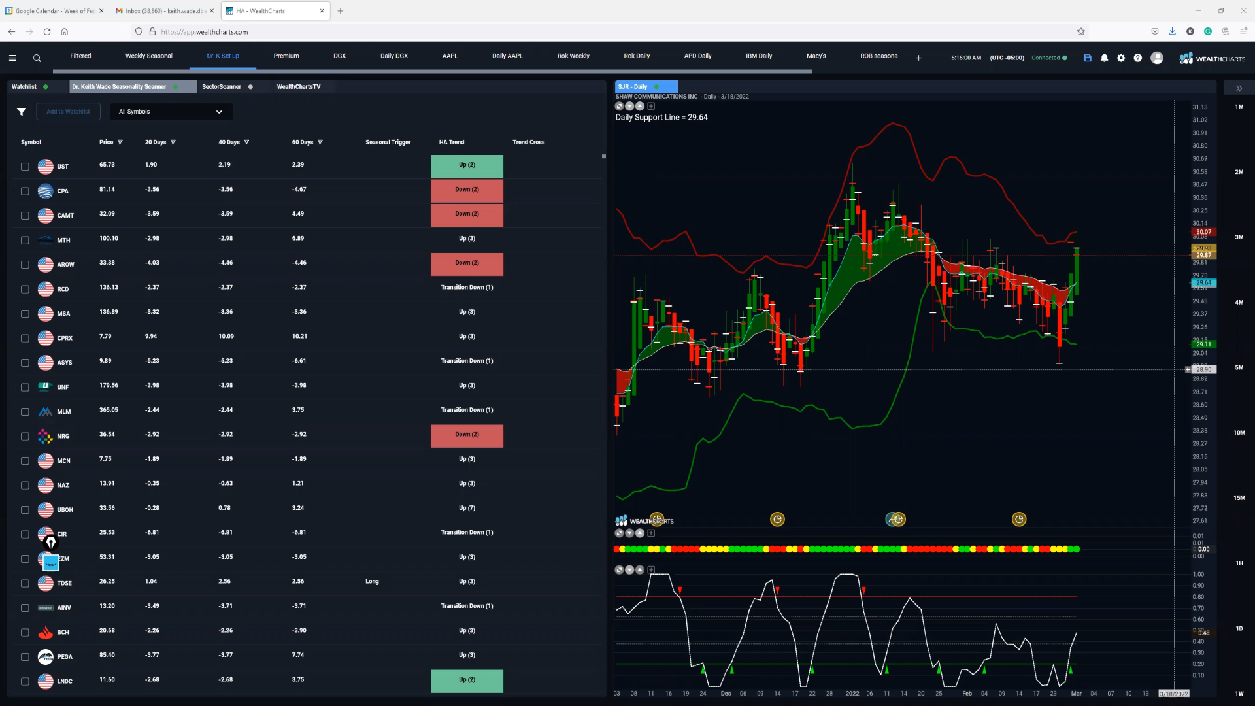Check the CAMT row checkbox
Viewport: 1255px width, 706px height.
25,216
